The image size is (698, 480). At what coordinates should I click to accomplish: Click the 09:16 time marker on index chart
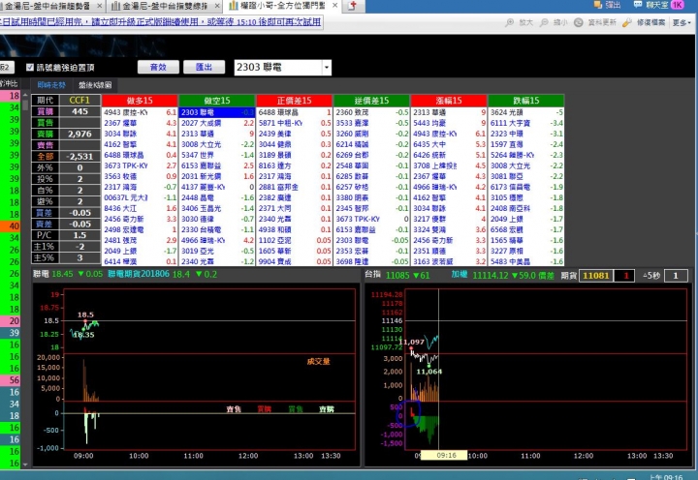(444, 455)
